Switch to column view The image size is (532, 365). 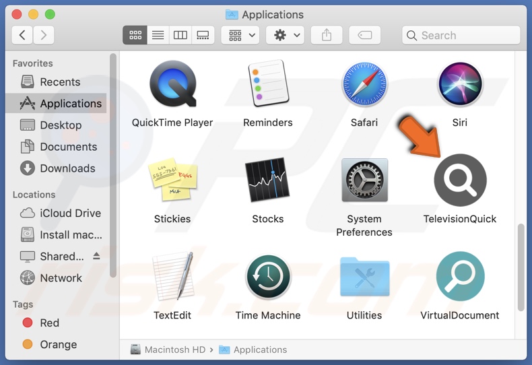click(180, 35)
